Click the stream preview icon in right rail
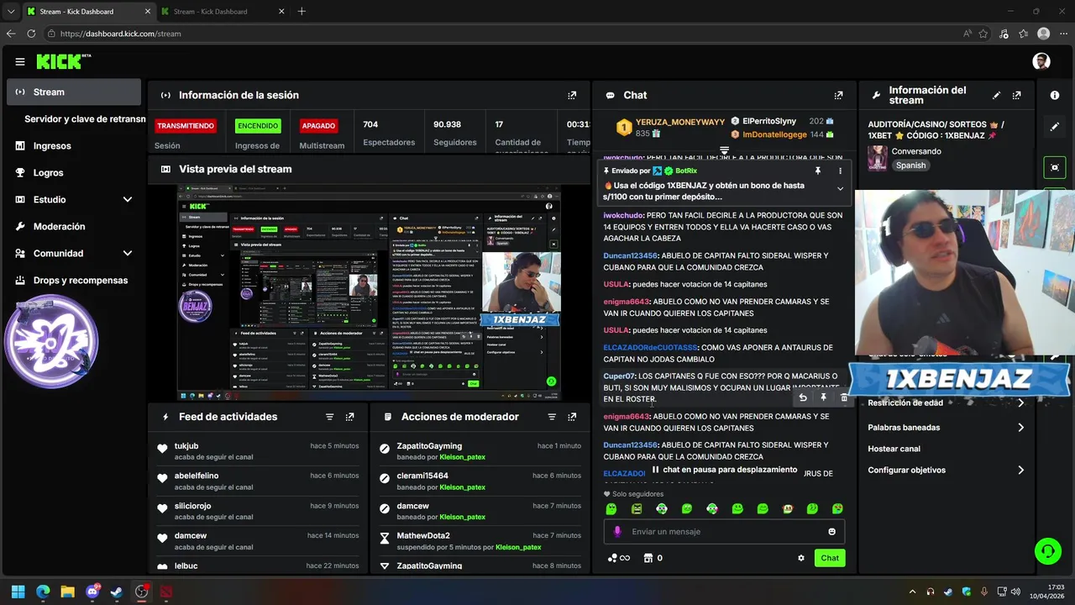Viewport: 1075px width, 605px height. tap(1055, 167)
